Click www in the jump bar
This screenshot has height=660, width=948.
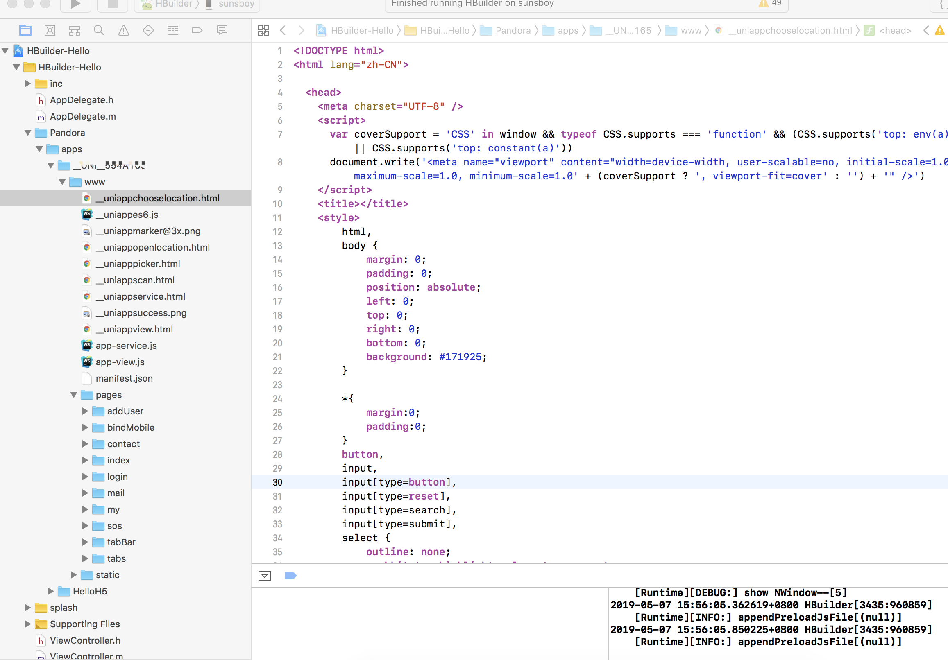684,31
